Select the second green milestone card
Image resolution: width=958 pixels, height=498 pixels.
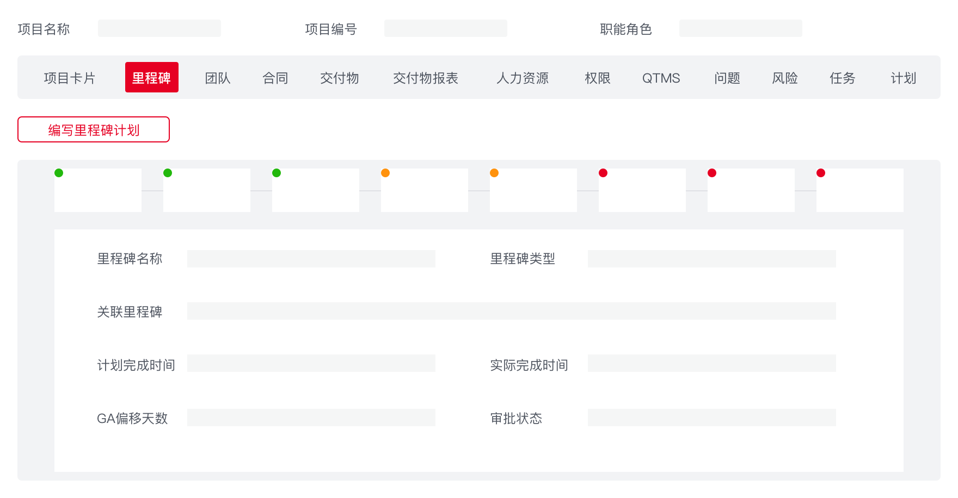(x=207, y=190)
